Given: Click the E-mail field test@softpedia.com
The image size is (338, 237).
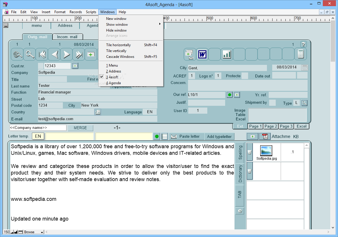Looking at the screenshot, I should click(x=97, y=119).
